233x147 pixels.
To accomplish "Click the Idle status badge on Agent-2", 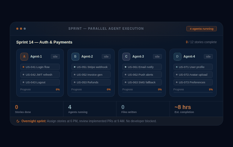I will coord(106,57).
